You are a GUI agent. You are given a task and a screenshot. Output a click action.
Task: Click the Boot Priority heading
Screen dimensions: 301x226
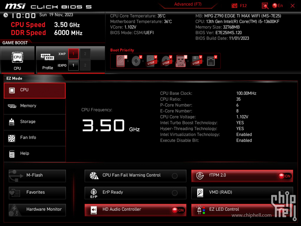coord(122,50)
